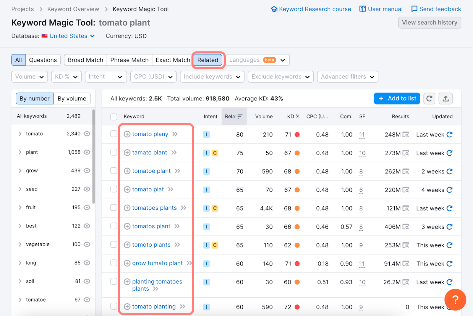
Task: Go to Keyword Overview breadcrumb
Action: [x=73, y=9]
